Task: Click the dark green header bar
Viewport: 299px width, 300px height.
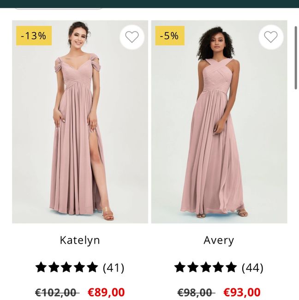Action: (x=185, y=3)
